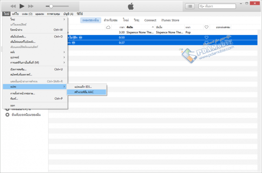Screen dimensions: 262x173
Task: Open the มุมมอง (View) menu
Action: [40, 14]
